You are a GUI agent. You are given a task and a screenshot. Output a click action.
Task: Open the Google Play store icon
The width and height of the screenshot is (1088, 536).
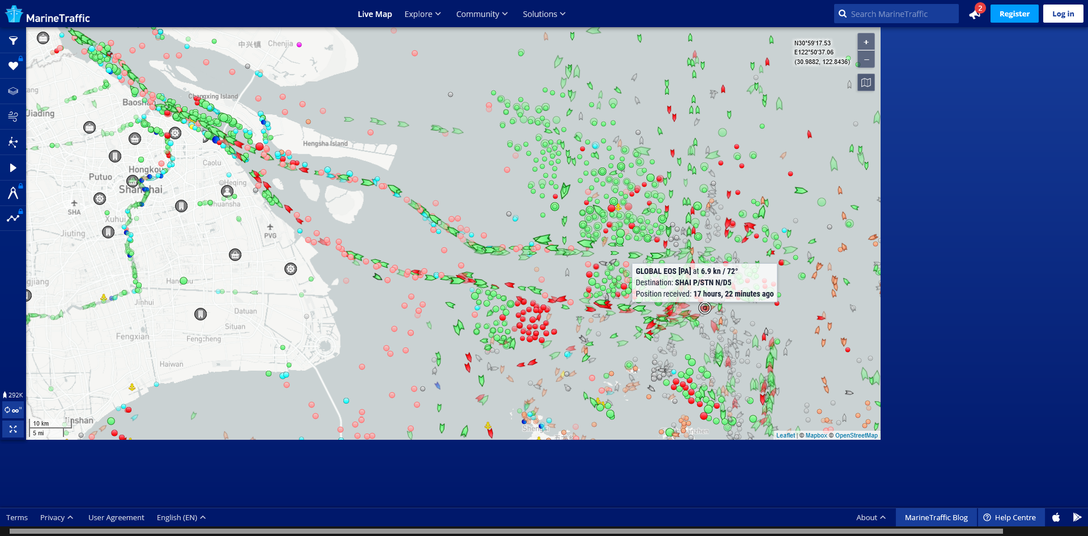point(1077,517)
